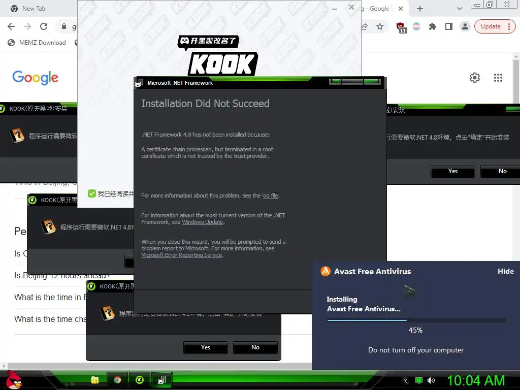Open the three-dot menu beside Update
This screenshot has height=390, width=520.
pyautogui.click(x=509, y=26)
